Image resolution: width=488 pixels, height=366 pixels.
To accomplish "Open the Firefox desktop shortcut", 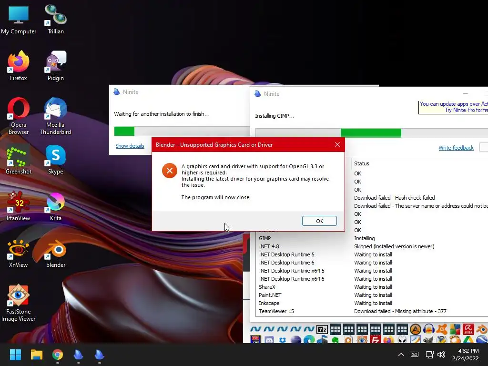I will (x=19, y=66).
